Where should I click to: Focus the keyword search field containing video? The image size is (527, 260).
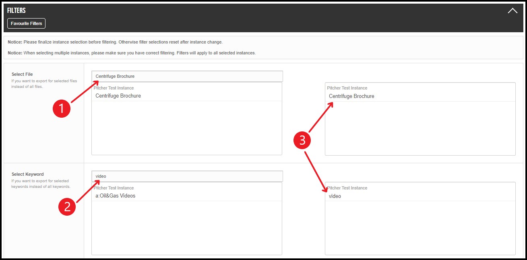187,176
